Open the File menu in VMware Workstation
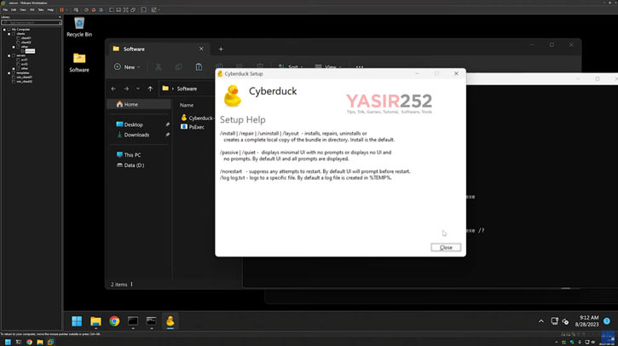The height and width of the screenshot is (346, 618). (5, 9)
